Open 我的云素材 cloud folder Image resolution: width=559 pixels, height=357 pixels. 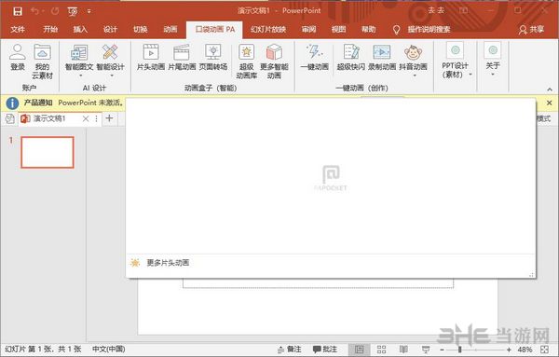tap(43, 62)
